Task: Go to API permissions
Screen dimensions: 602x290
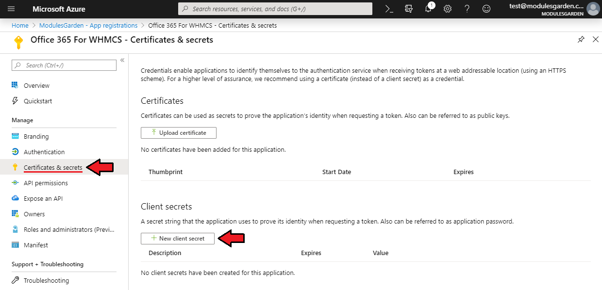Action: coord(46,183)
